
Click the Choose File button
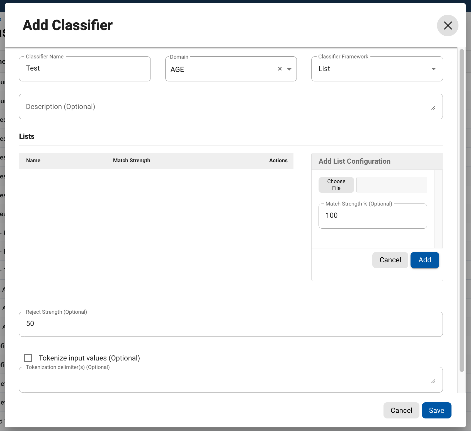336,185
